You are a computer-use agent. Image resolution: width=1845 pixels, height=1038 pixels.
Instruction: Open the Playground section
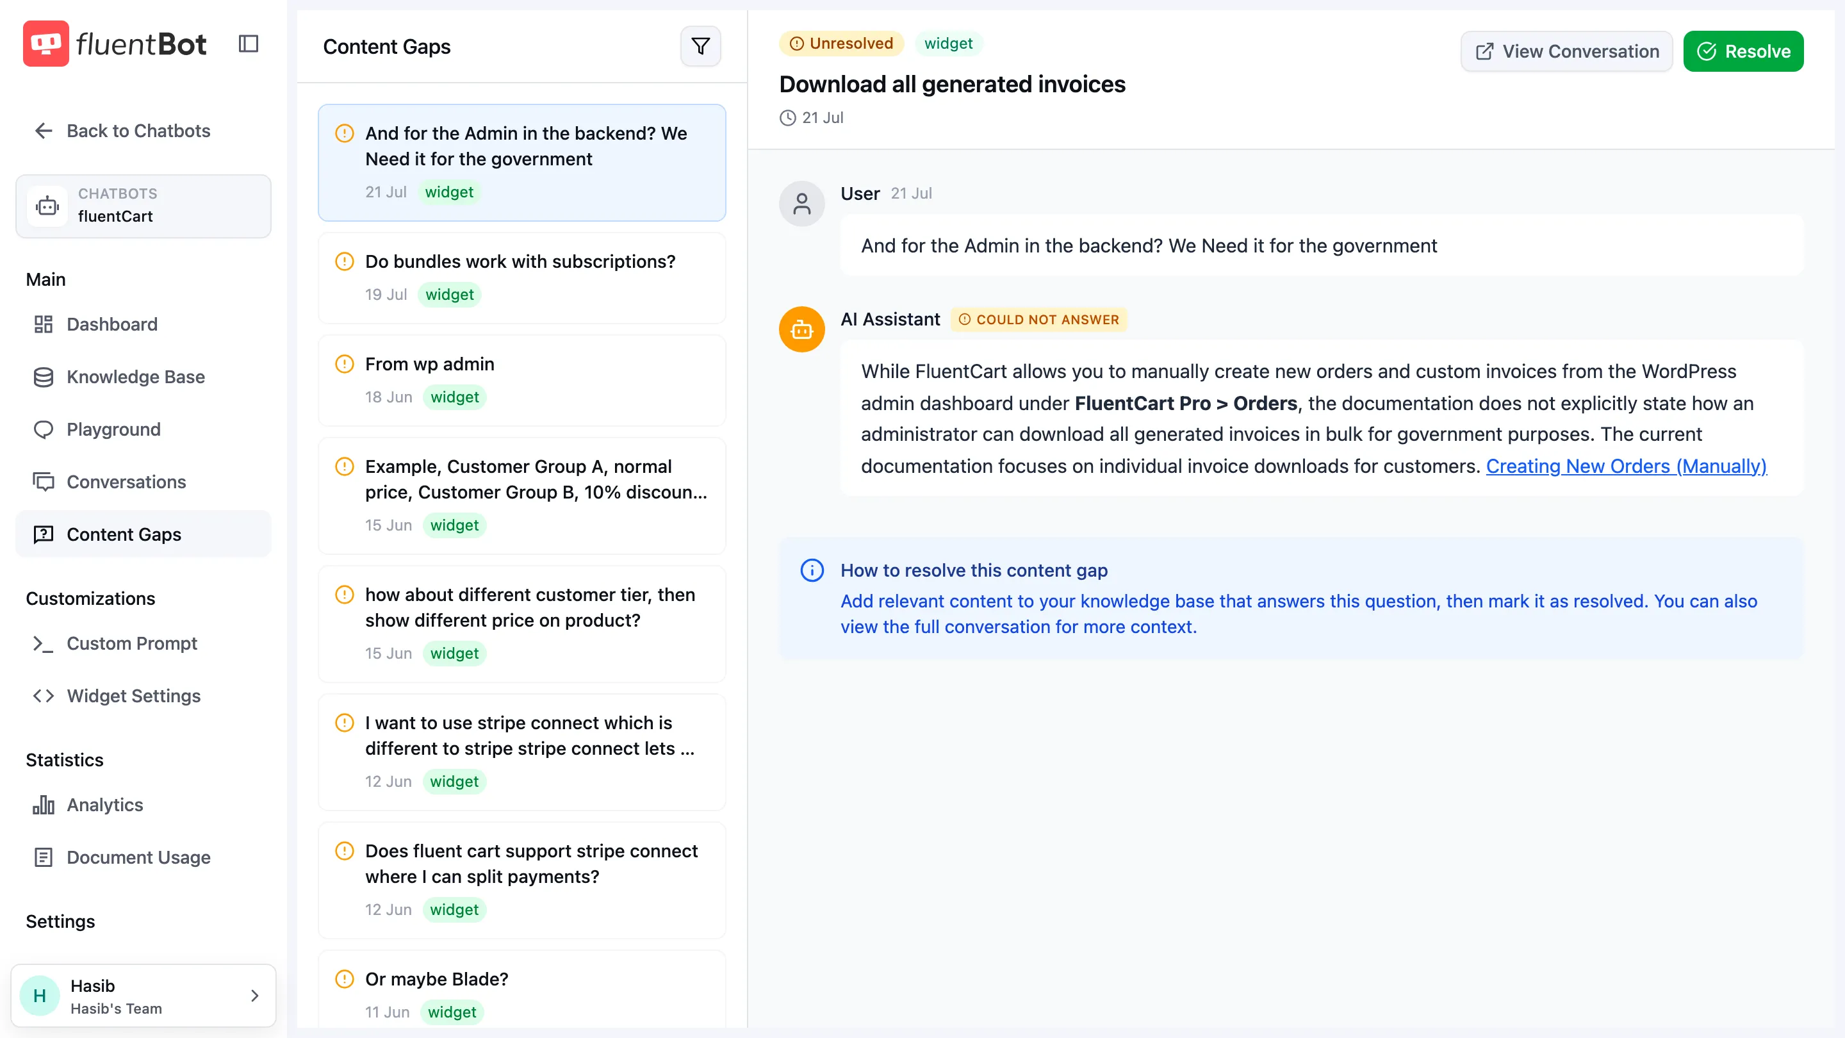[143, 429]
